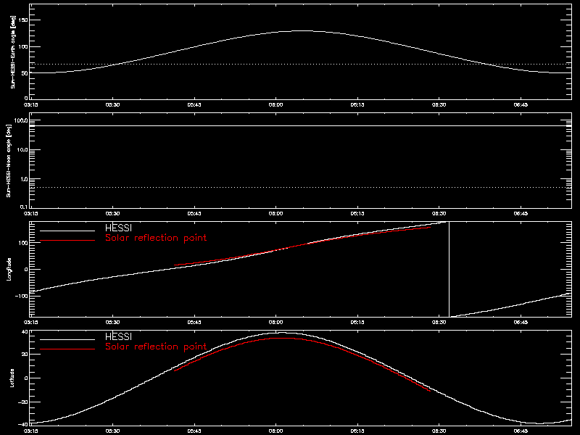Click the 0 tick on Earth angle axis
580x435 pixels.
[26, 98]
